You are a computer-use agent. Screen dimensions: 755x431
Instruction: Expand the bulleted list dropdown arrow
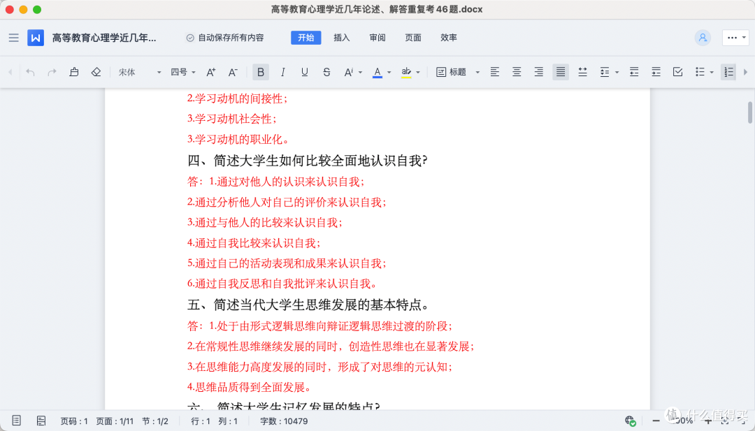coord(712,73)
